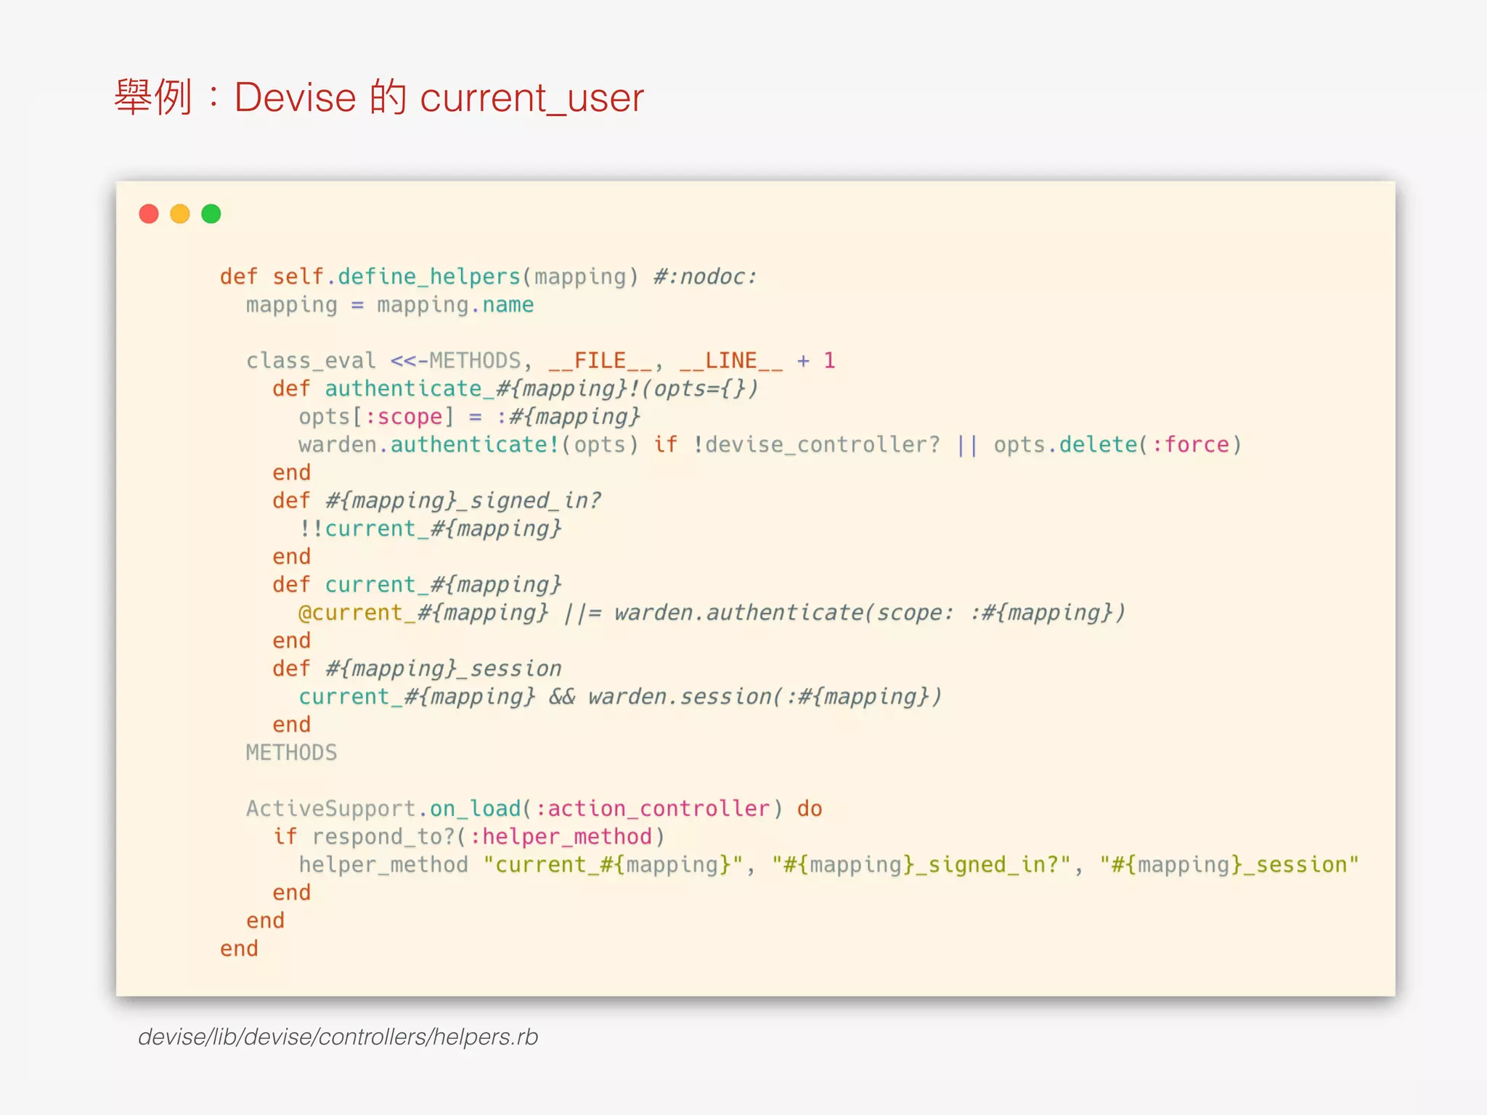Click the 'def authenticate_#{mapping}!(opts={})' line
The height and width of the screenshot is (1115, 1487).
click(x=516, y=388)
